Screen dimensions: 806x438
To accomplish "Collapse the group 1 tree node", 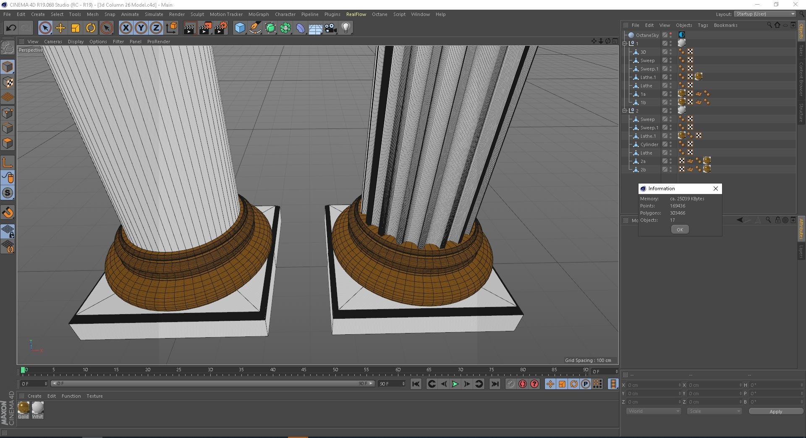I will click(x=625, y=43).
